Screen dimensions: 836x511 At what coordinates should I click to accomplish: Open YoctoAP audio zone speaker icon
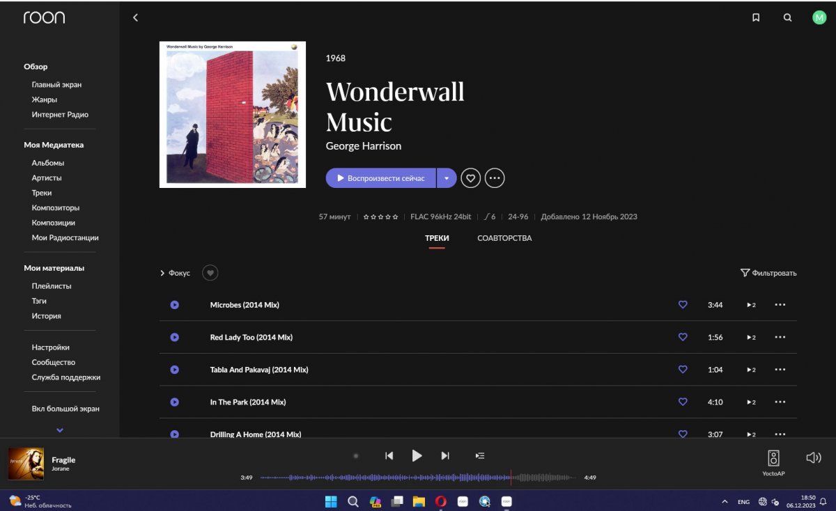click(x=773, y=458)
